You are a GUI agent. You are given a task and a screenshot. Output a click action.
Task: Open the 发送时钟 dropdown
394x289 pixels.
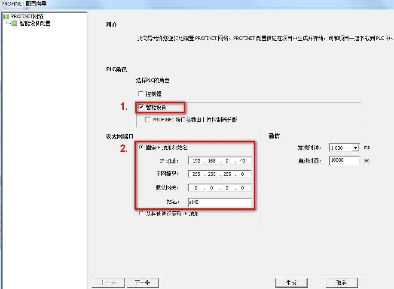click(344, 147)
